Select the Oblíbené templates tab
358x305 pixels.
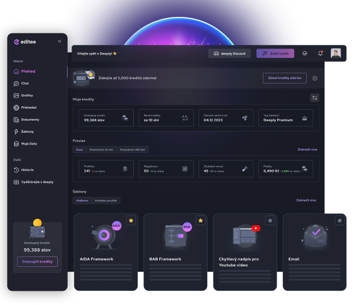click(x=82, y=201)
